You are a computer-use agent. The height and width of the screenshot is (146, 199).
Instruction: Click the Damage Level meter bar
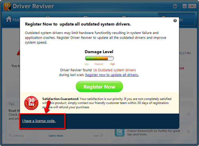click(99, 58)
